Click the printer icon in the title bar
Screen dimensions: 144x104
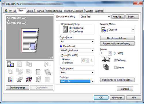point(3,4)
